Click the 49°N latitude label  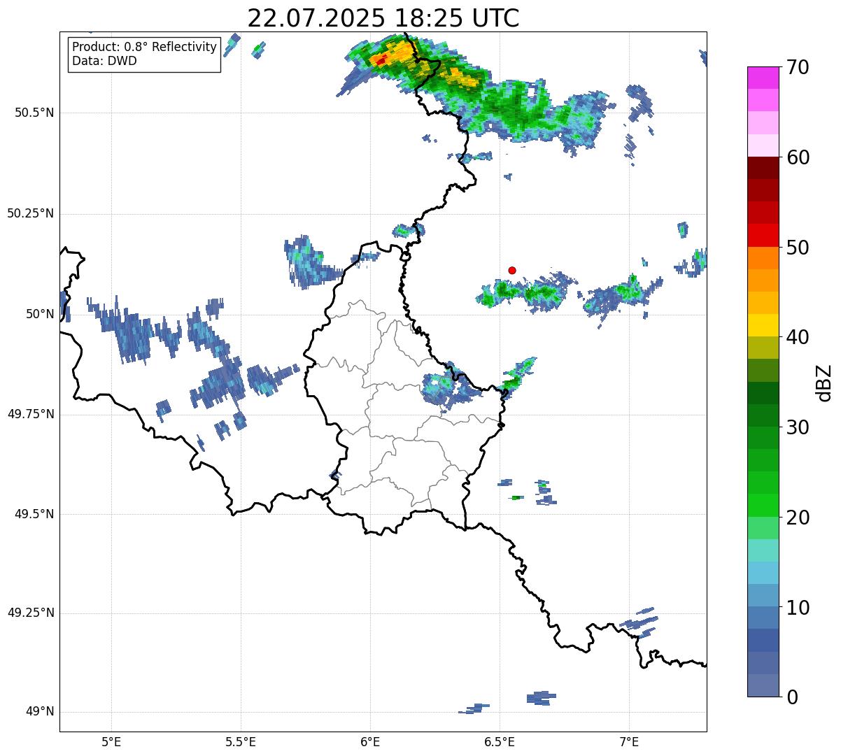click(40, 712)
